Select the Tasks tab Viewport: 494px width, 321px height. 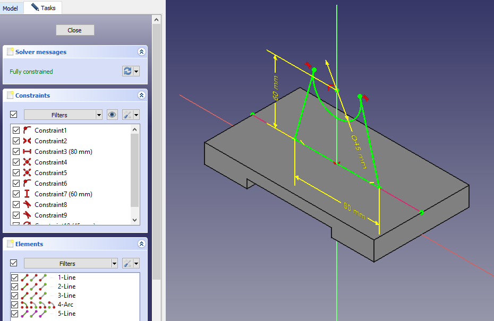tap(44, 8)
